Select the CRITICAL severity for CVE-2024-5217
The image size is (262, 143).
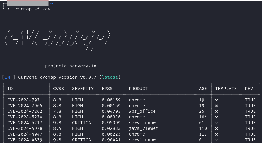click(83, 123)
